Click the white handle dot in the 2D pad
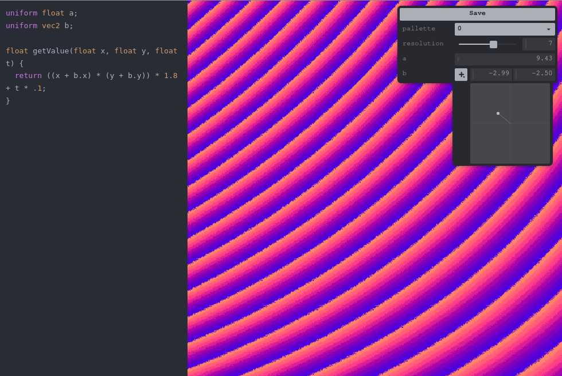Viewport: 562px width, 376px height. pos(498,113)
